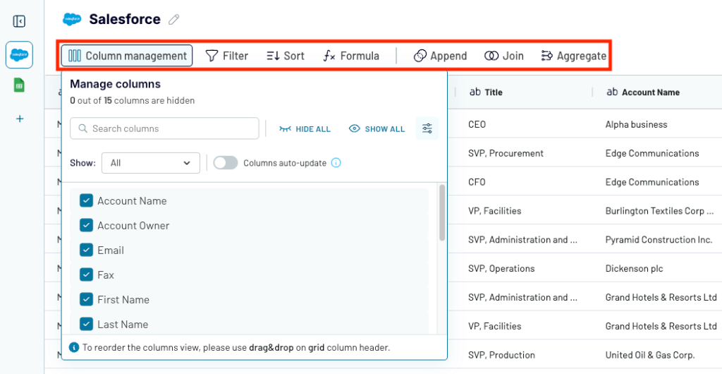Click the info icon next to Columns auto-update
This screenshot has height=374, width=722.
pyautogui.click(x=336, y=163)
